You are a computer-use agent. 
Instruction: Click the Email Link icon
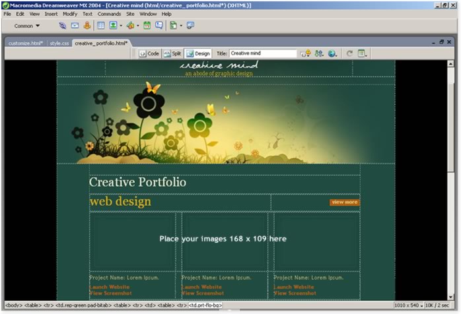coord(75,26)
